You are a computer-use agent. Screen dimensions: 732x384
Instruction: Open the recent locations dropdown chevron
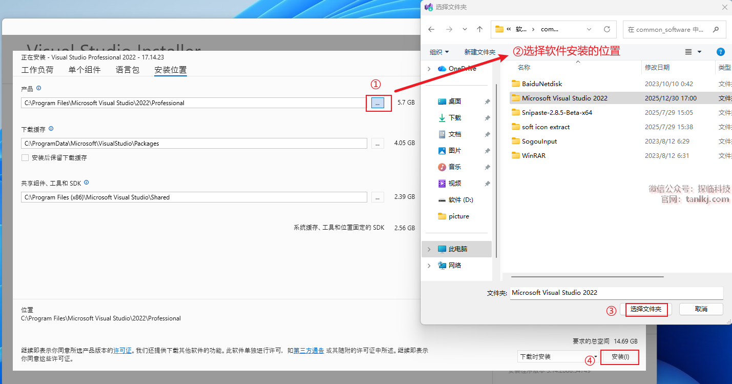(465, 29)
